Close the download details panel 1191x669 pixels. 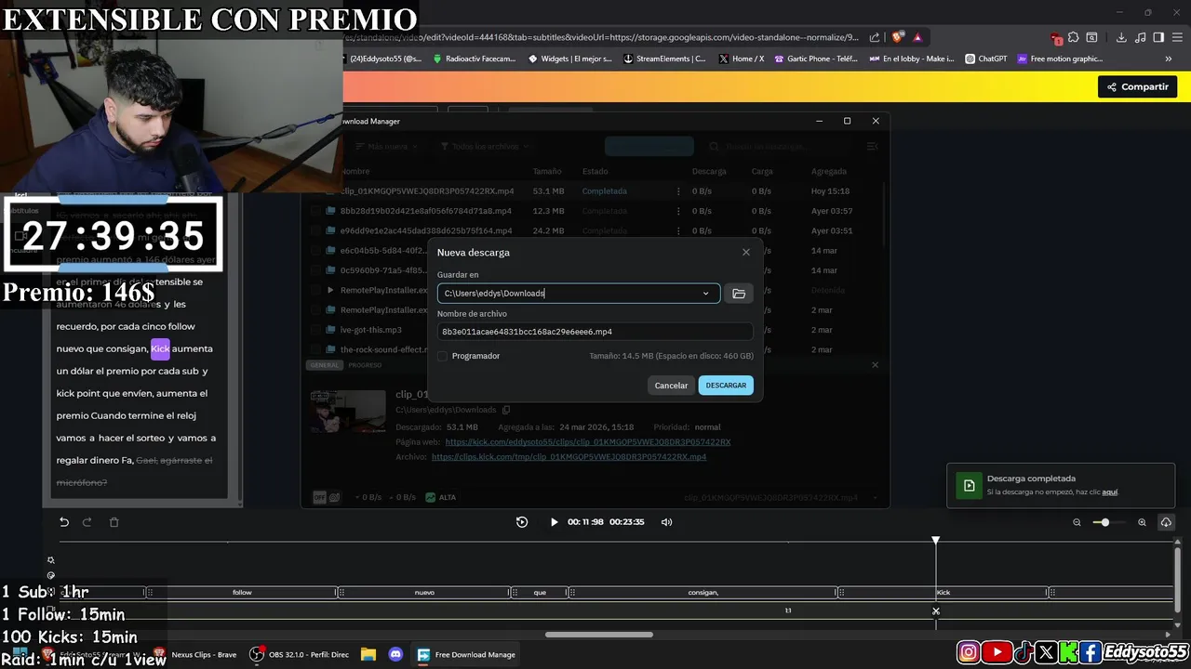click(x=875, y=365)
